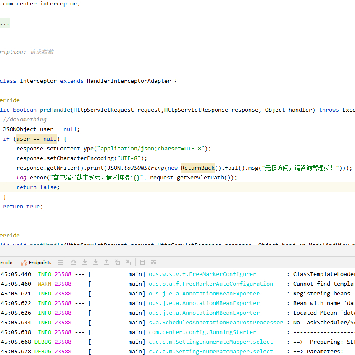355x355 pixels.
Task: Click the ReturnBack class name in code
Action: [197, 168]
